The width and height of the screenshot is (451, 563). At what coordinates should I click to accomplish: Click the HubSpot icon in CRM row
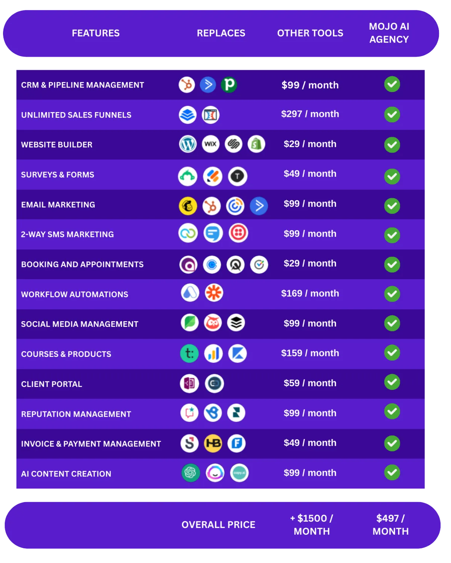pyautogui.click(x=187, y=85)
